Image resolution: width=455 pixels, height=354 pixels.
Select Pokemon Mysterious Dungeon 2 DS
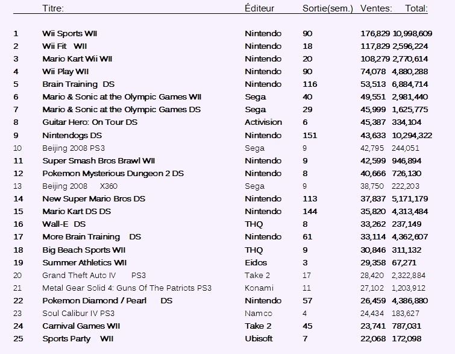click(x=113, y=174)
